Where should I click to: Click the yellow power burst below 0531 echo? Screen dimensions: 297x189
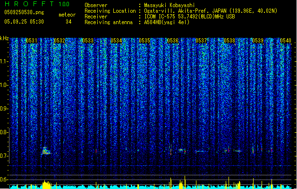[46, 184]
